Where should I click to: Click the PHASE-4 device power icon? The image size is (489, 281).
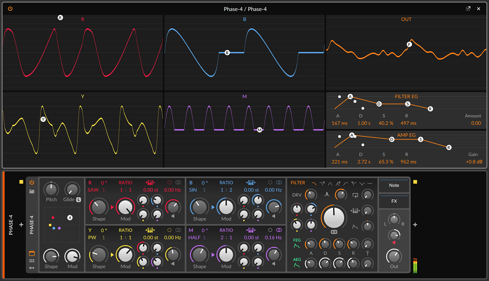pyautogui.click(x=32, y=182)
